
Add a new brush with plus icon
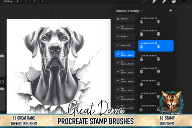pyautogui.click(x=171, y=11)
